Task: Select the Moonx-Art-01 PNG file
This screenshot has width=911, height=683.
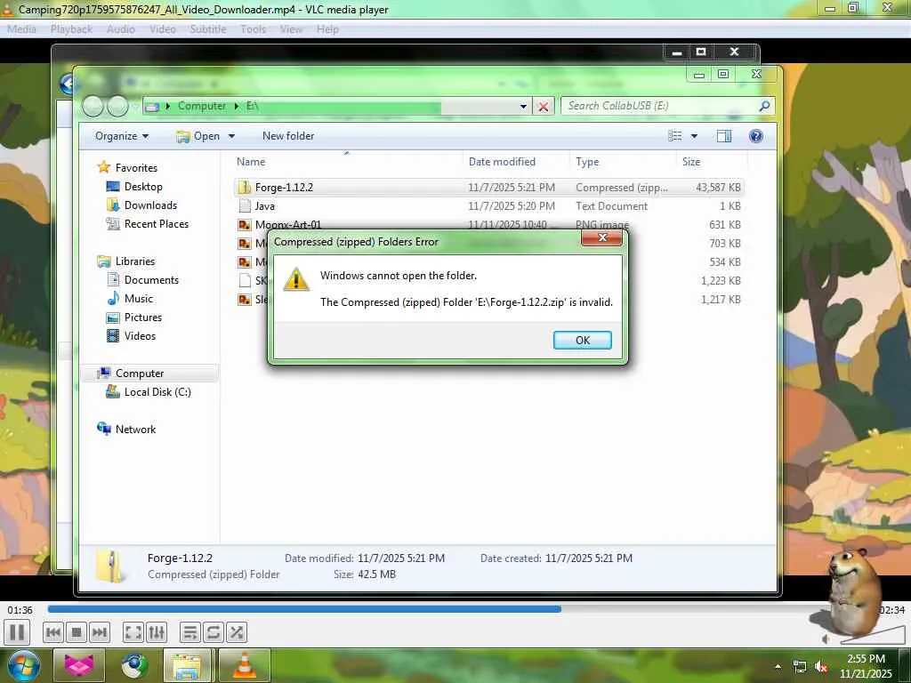Action: pos(488,225)
